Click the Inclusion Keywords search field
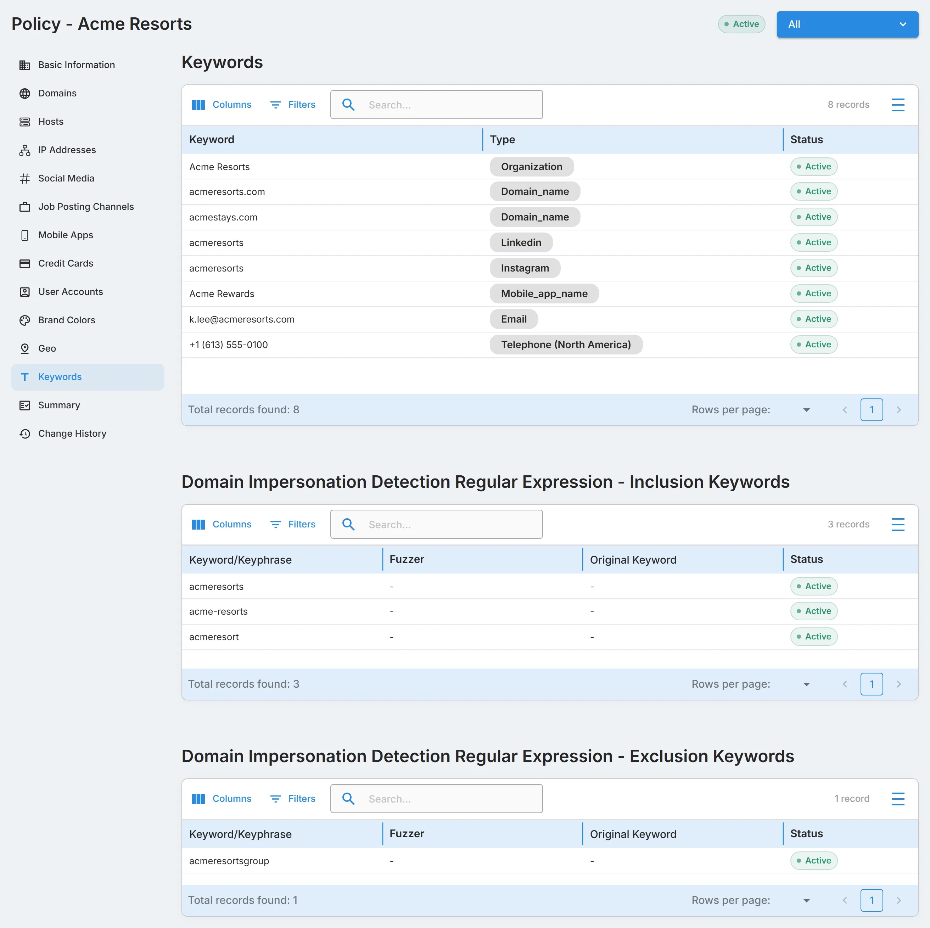This screenshot has height=928, width=930. pyautogui.click(x=436, y=524)
